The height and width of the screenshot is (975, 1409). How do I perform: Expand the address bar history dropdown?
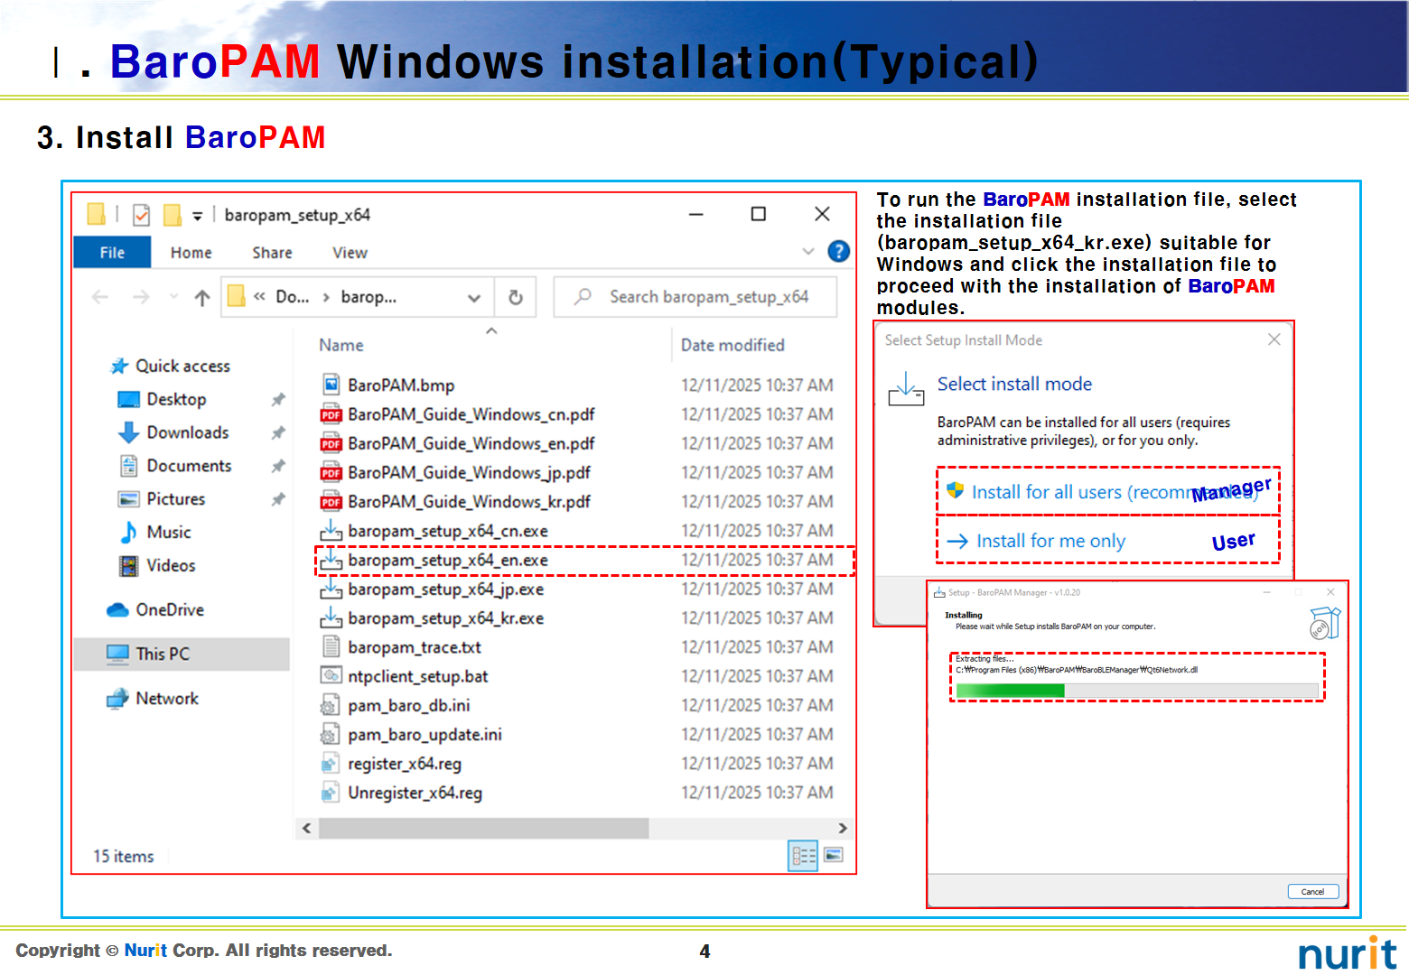(x=473, y=298)
